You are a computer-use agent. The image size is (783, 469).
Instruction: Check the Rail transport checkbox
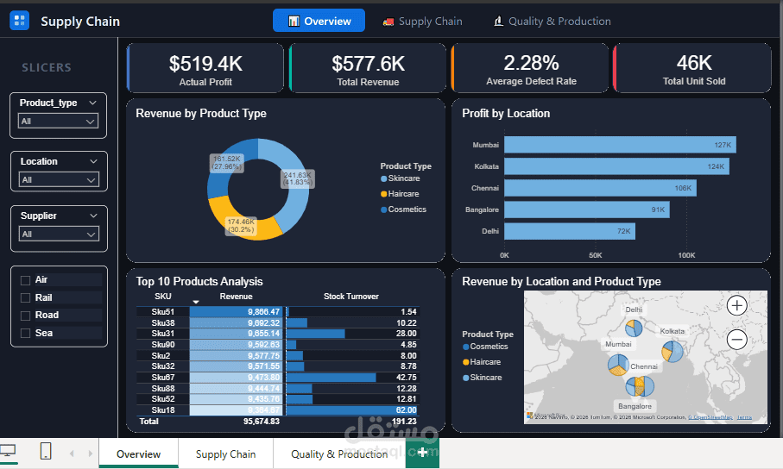26,297
